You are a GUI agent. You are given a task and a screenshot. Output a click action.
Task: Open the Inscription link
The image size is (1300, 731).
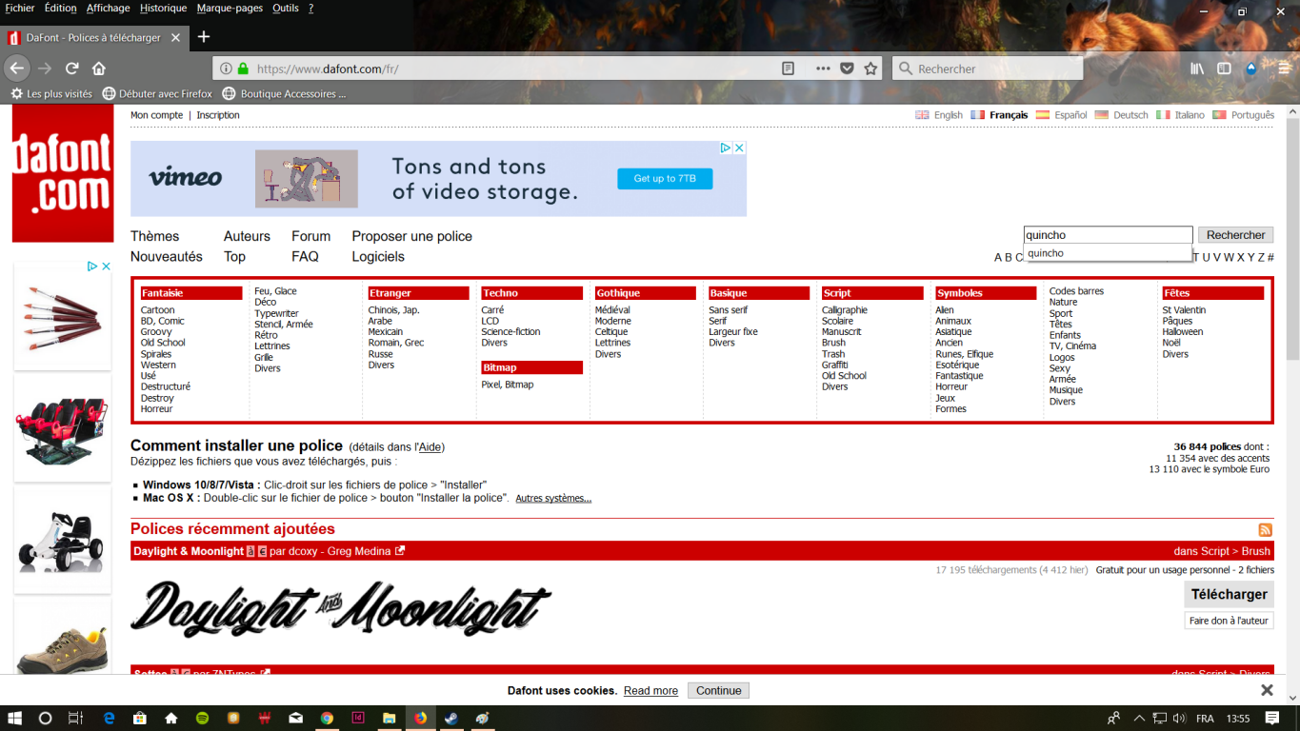click(218, 115)
